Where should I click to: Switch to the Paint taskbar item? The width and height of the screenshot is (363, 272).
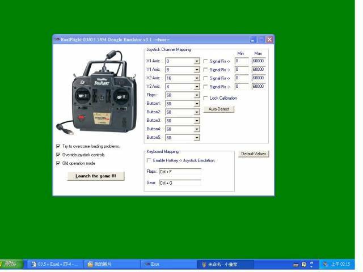click(x=226, y=264)
